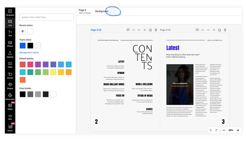Open the GIFs panel
Image resolution: width=246 pixels, height=141 pixels.
pyautogui.click(x=10, y=117)
